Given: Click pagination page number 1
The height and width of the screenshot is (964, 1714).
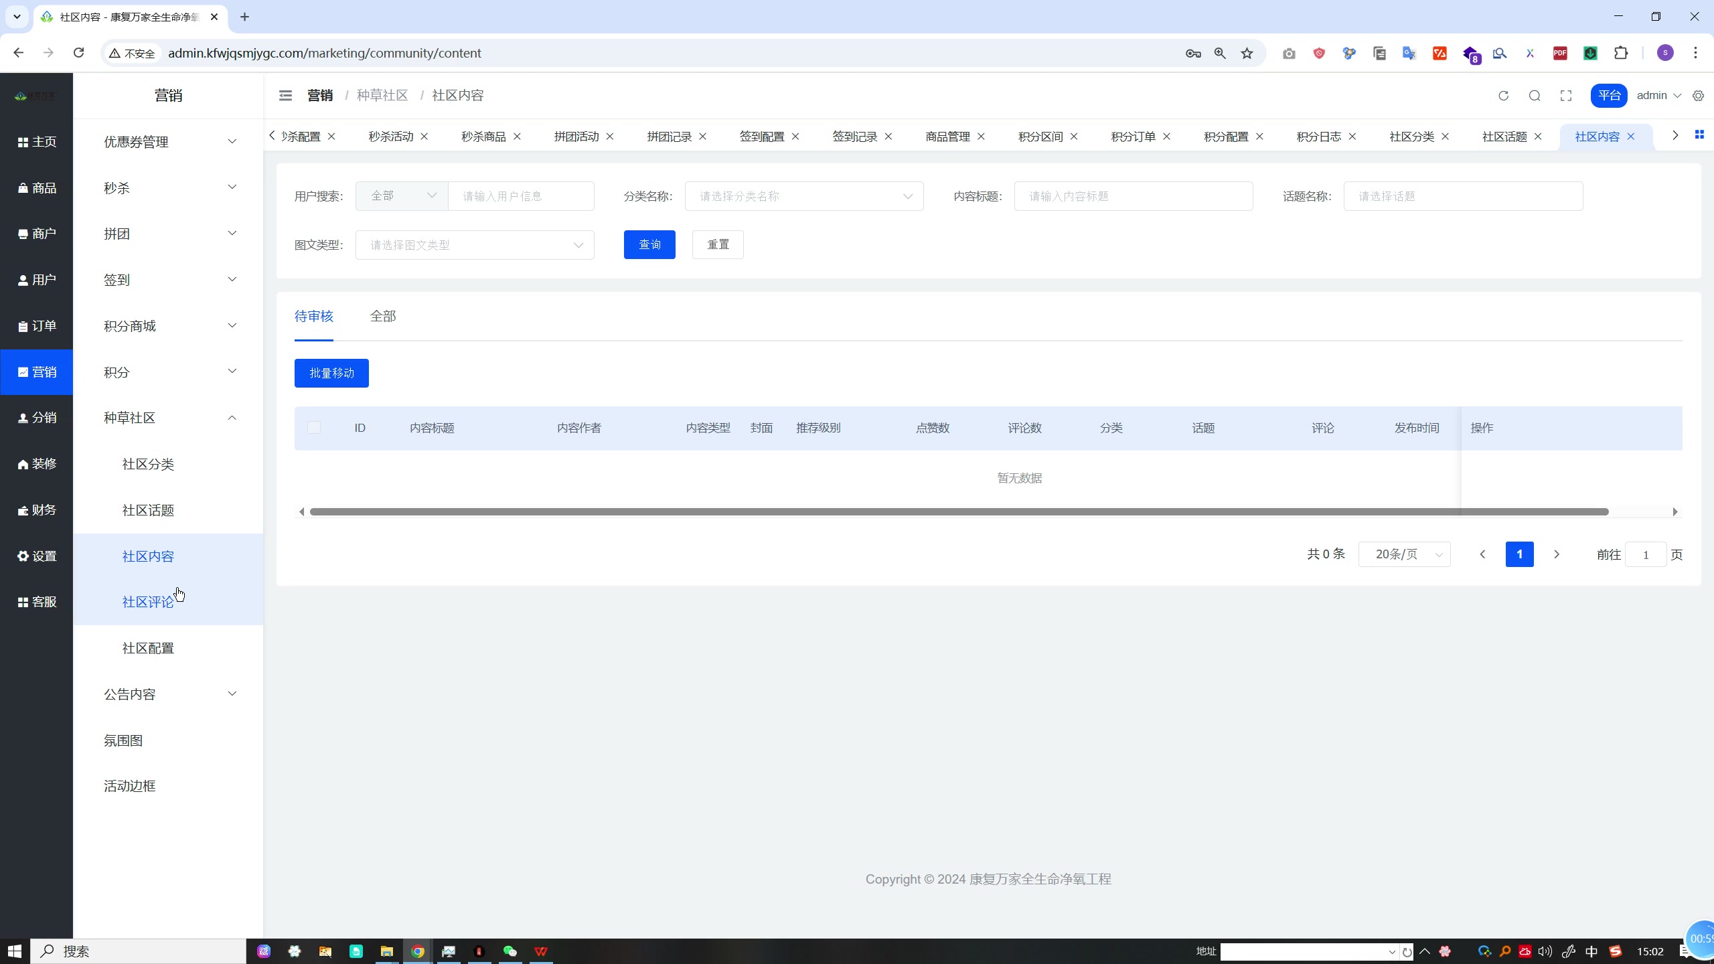Looking at the screenshot, I should (x=1520, y=554).
